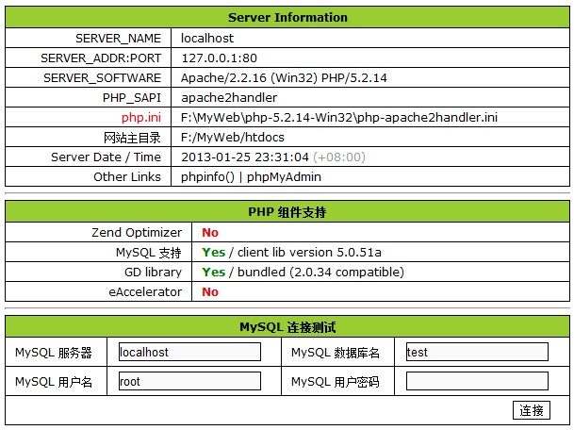
Task: Select Apache/2.2.16 (Win32) PHP/5.2.14 text
Action: [284, 77]
